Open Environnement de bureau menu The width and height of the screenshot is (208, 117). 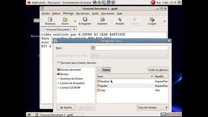(77, 3)
